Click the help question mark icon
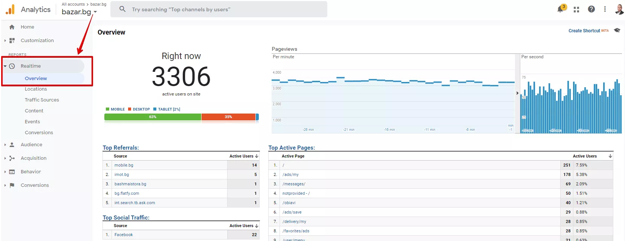Screen dimensions: 625x241 (x=591, y=9)
